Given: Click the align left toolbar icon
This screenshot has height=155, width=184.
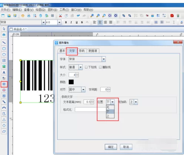Looking at the screenshot, I should click(x=94, y=22).
